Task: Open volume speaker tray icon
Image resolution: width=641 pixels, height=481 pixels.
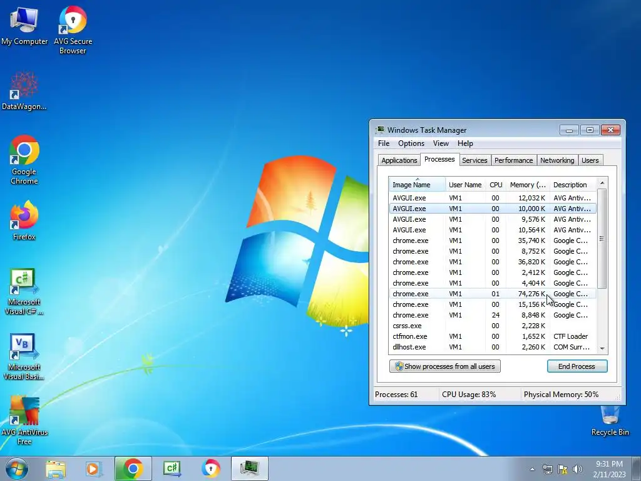Action: [x=577, y=469]
